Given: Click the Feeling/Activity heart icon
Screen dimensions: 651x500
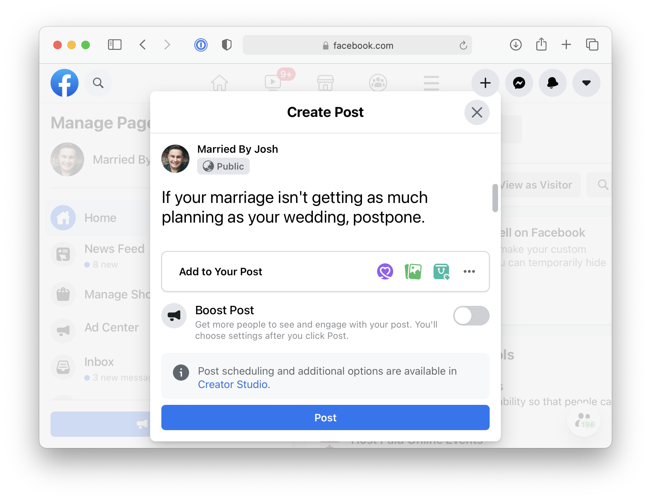Looking at the screenshot, I should 385,271.
